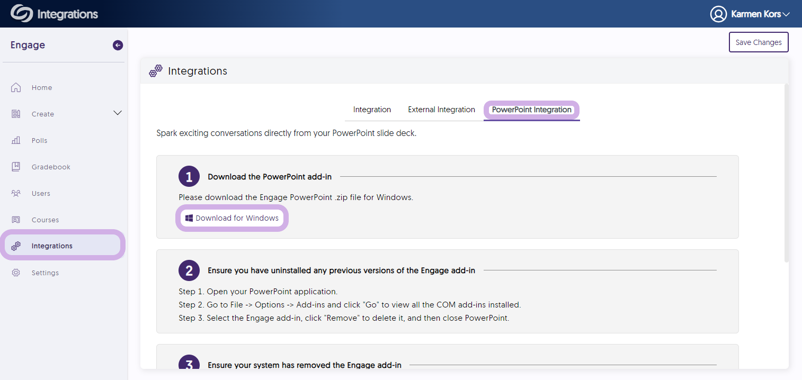The width and height of the screenshot is (802, 380).
Task: Switch to the Integration tab
Action: [x=372, y=110]
